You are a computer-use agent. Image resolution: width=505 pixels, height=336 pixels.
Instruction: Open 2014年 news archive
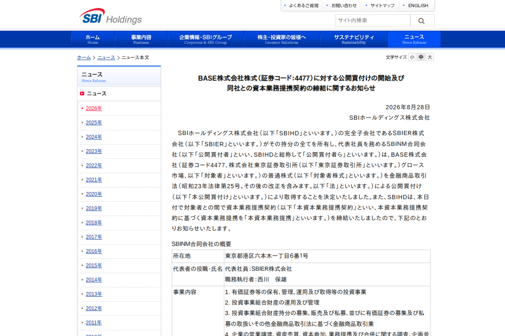(94, 280)
